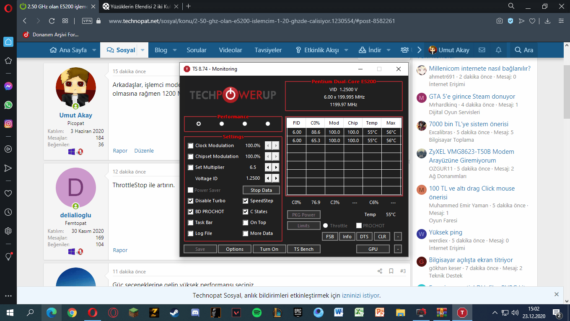The width and height of the screenshot is (570, 321).
Task: Open the Sorular menu item
Action: [x=197, y=50]
